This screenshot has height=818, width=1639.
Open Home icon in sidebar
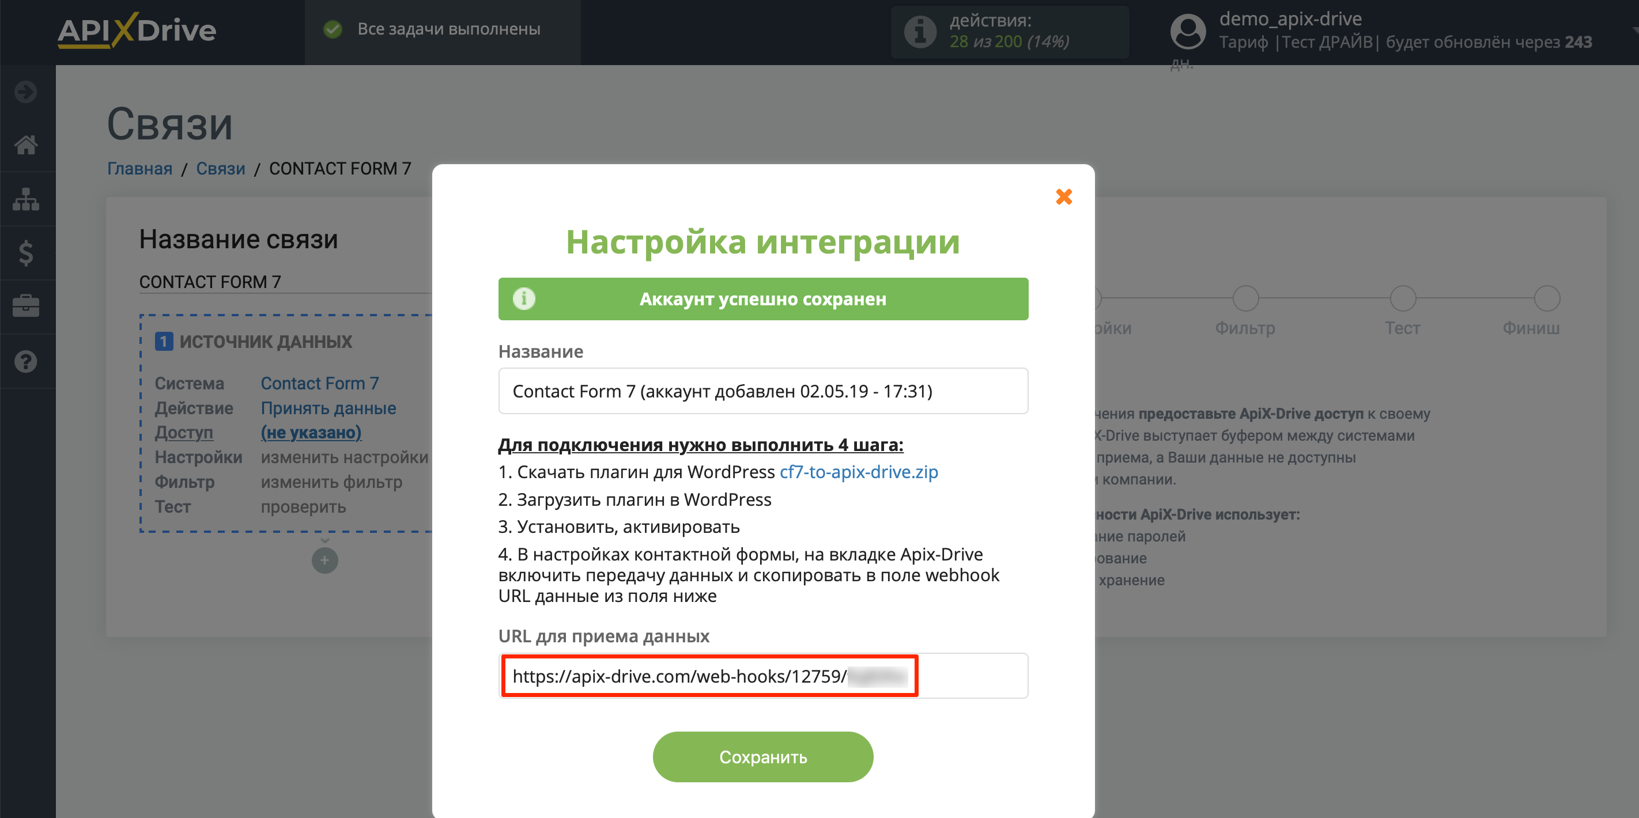(26, 145)
